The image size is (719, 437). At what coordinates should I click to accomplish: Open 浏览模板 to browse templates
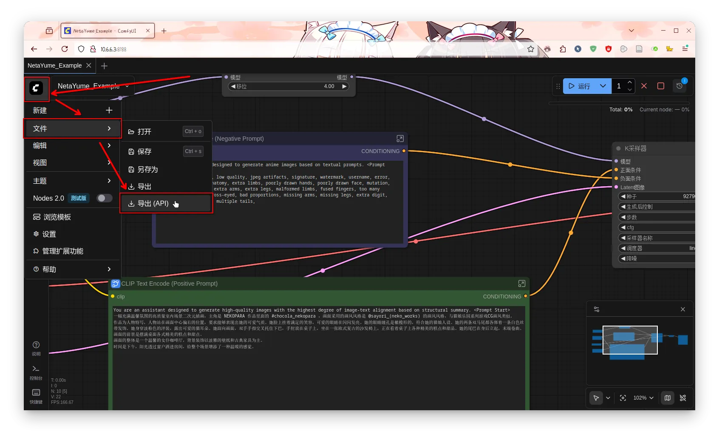[x=57, y=217]
